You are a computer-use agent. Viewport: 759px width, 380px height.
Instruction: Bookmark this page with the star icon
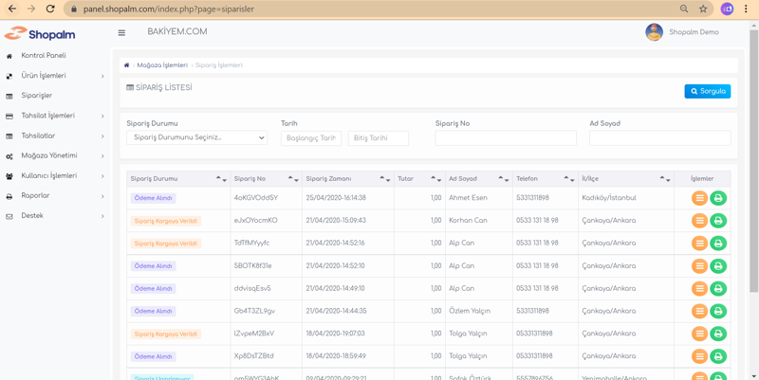(x=703, y=9)
